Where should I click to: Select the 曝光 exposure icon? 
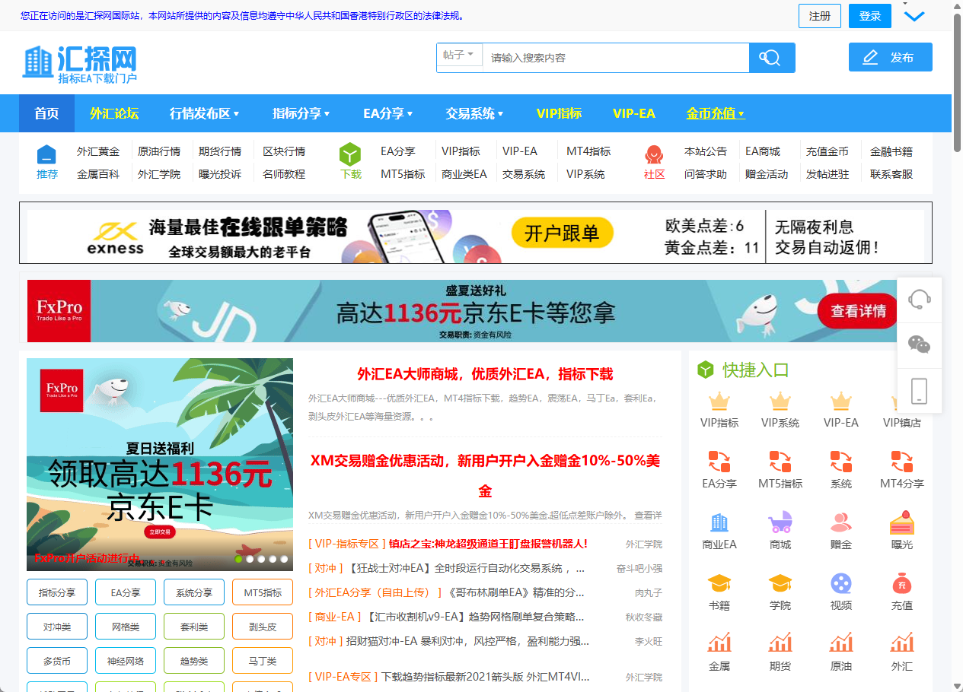click(x=901, y=522)
